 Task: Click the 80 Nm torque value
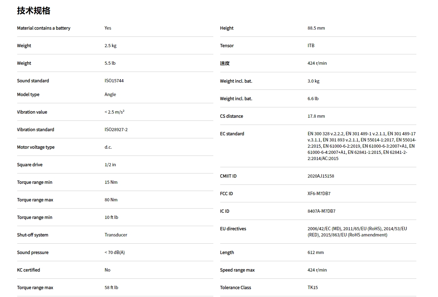[111, 200]
